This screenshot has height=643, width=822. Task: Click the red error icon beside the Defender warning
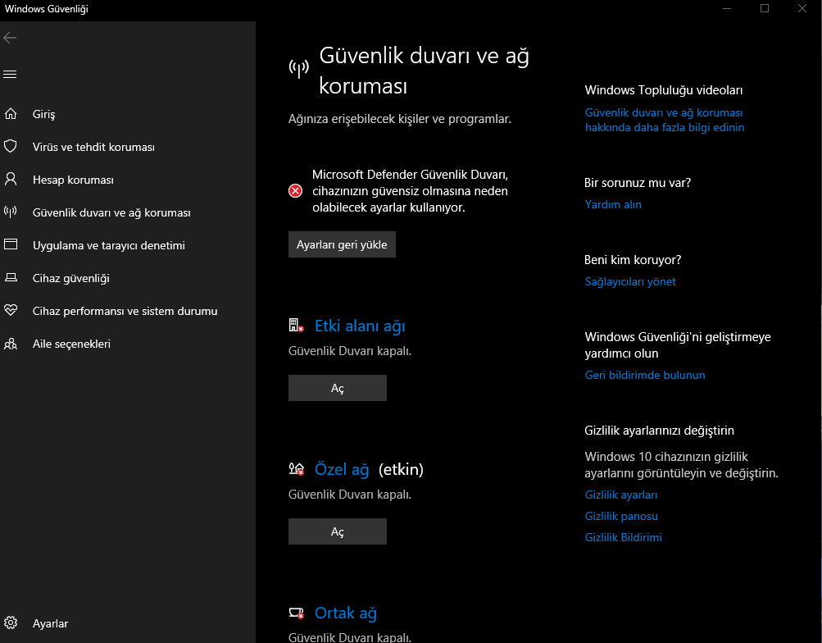point(295,191)
